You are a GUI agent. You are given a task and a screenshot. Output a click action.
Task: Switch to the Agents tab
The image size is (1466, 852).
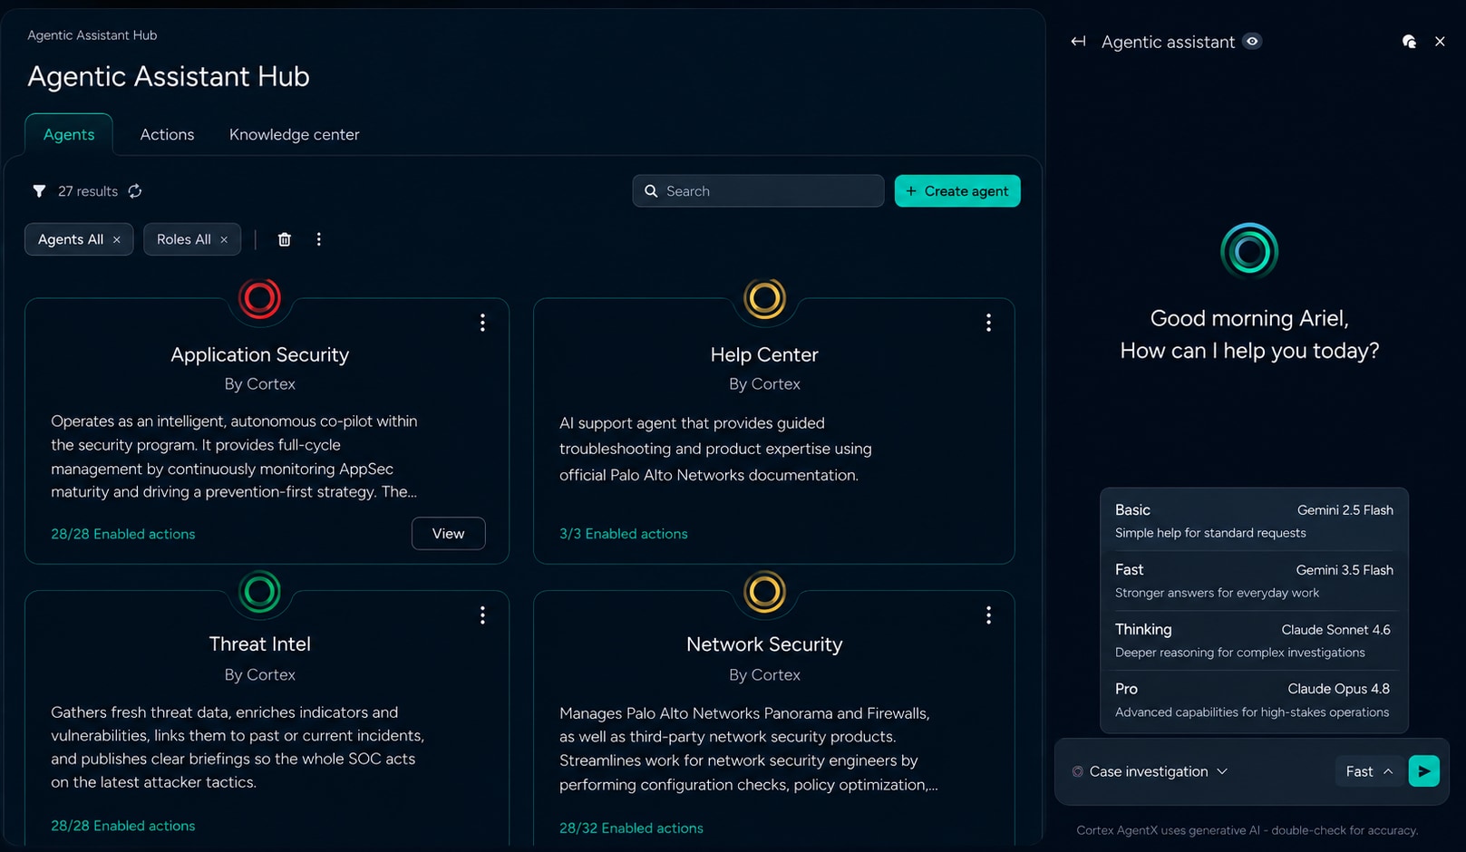point(69,134)
